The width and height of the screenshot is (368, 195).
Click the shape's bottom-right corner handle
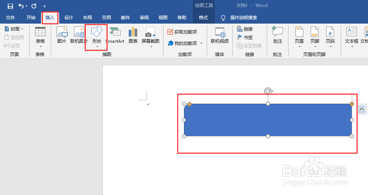[x=352, y=136]
